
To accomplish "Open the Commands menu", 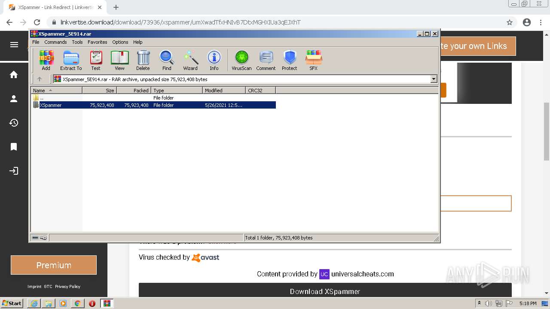I will [55, 42].
